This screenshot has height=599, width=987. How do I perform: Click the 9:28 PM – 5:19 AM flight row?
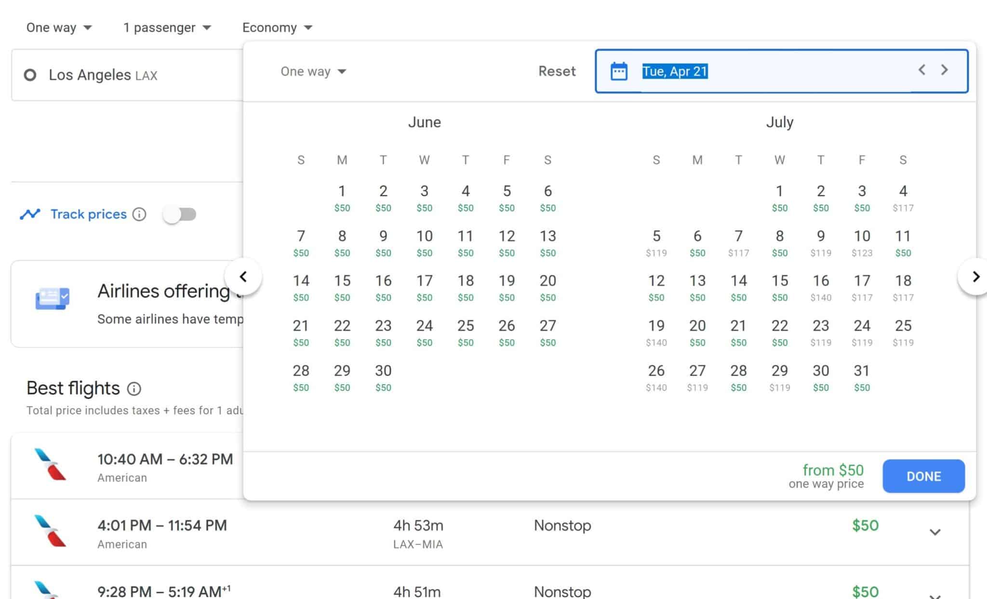(490, 583)
